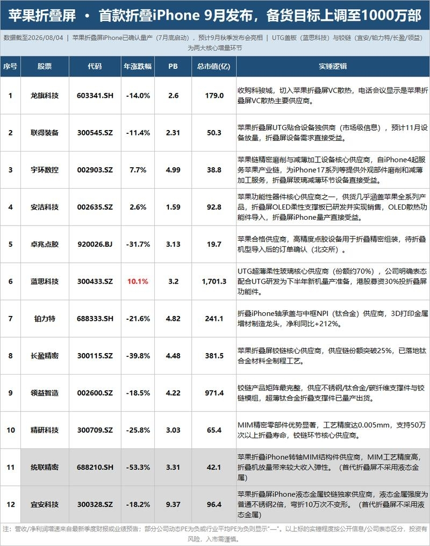Click the 代码 column header
The height and width of the screenshot is (546, 430).
pos(95,66)
